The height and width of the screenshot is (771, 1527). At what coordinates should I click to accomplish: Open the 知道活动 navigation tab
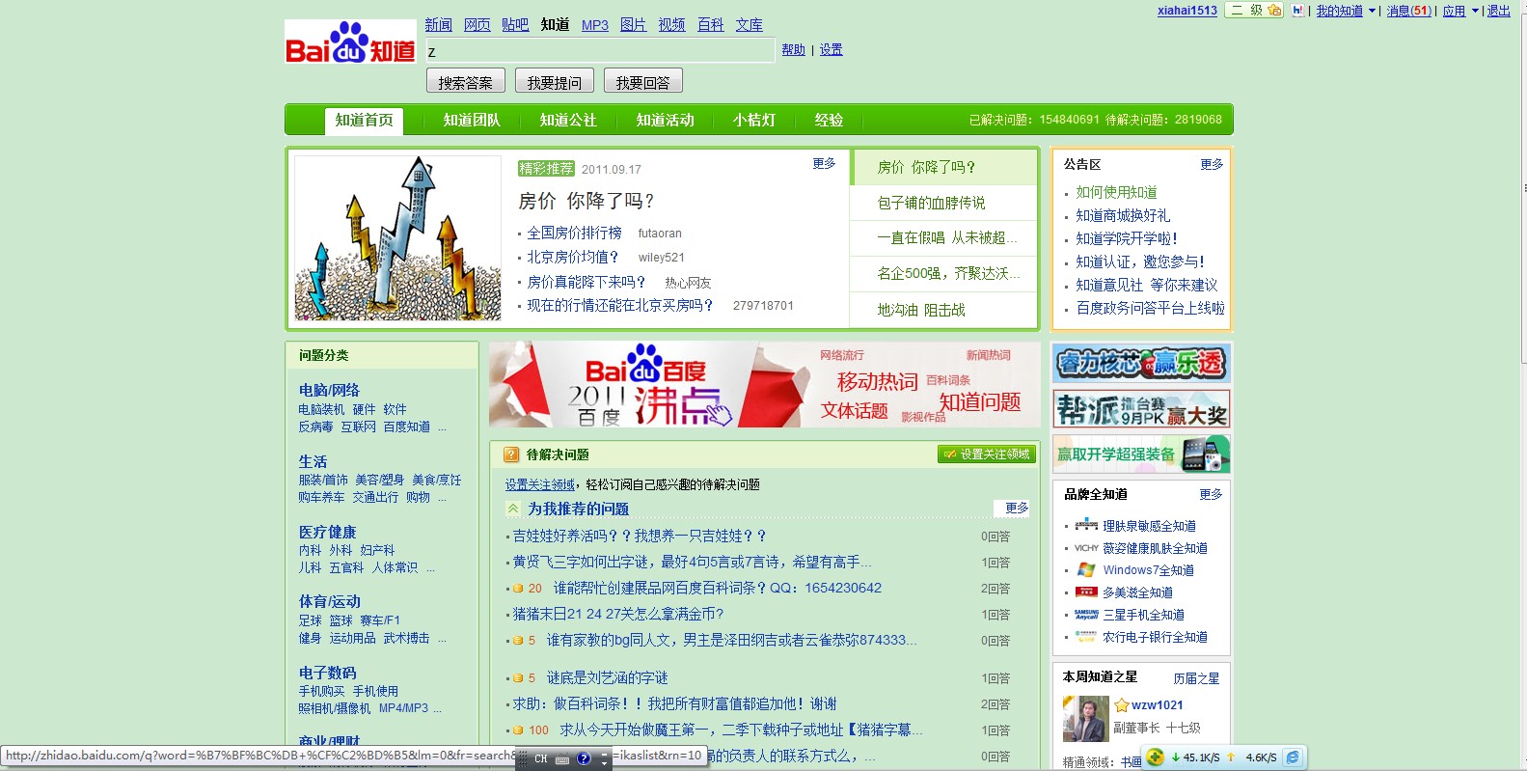click(665, 120)
